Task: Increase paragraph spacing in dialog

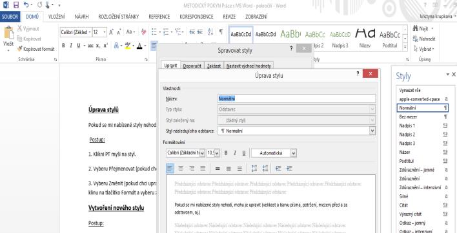Action: 254,169
